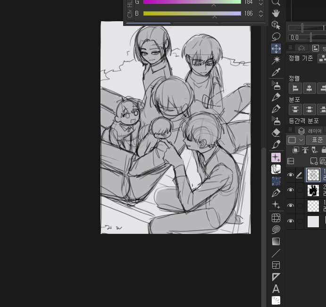The image size is (326, 307).
Task: Select the sketch layer thumbnail
Action: coord(313,175)
